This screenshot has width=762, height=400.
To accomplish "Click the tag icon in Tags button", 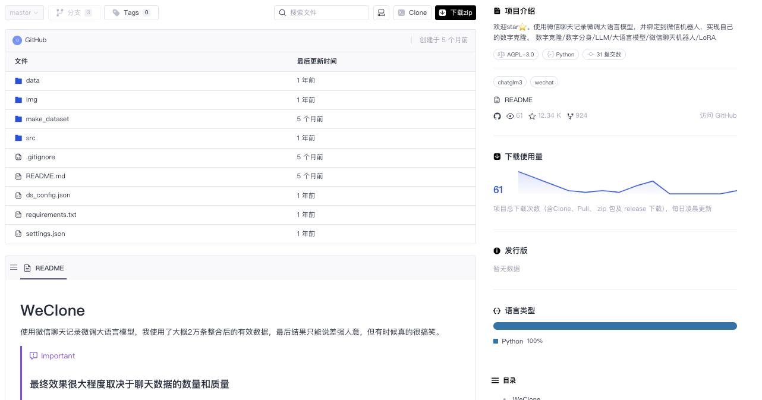I will click(116, 12).
